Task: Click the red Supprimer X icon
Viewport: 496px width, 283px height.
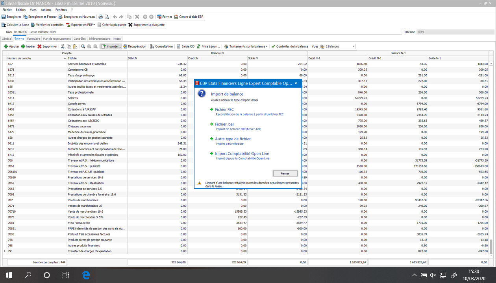Action: point(39,46)
